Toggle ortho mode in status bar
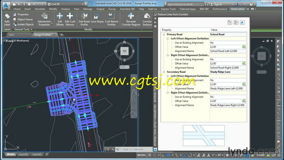The height and width of the screenshot is (160, 284). (x=163, y=155)
